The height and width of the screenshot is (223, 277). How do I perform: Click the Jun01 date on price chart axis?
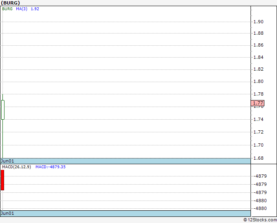(7, 161)
